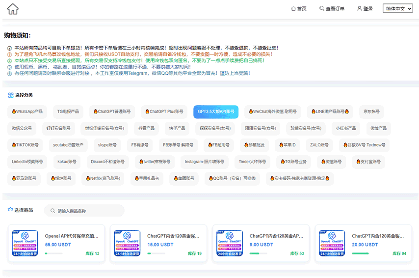Open the LINE涨产品账号 category

tap(330, 111)
